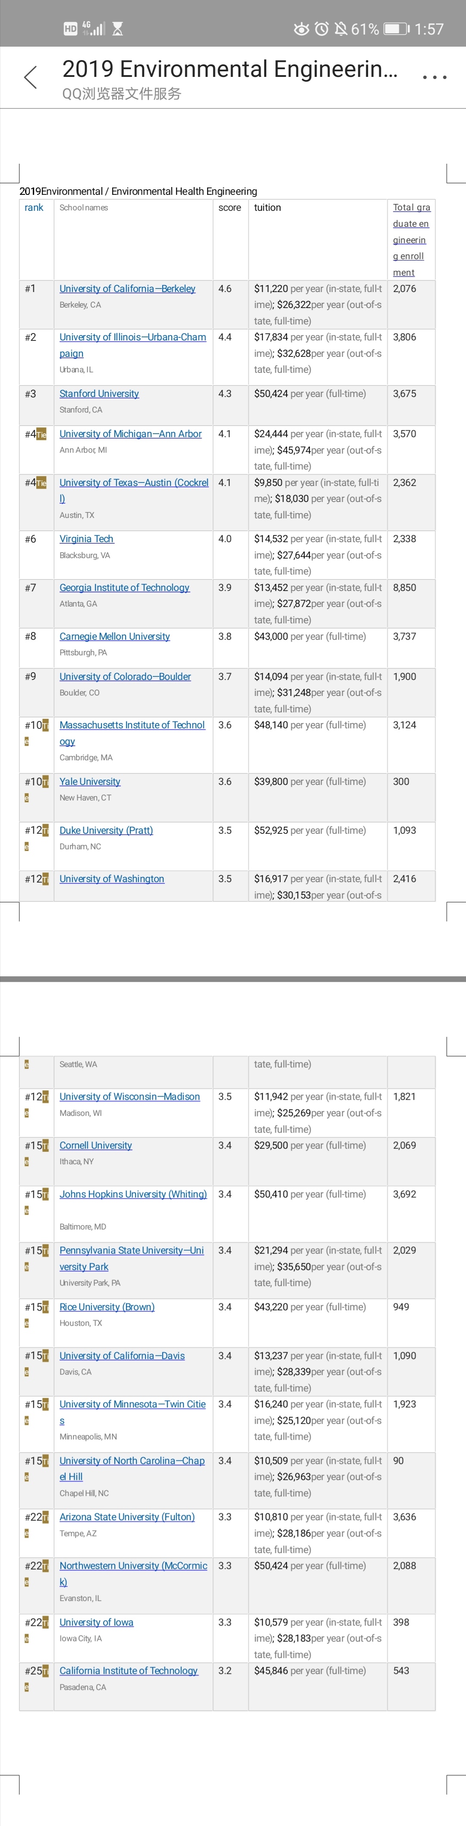Tap the HD indicator in status bar
This screenshot has width=466, height=1826.
point(70,29)
